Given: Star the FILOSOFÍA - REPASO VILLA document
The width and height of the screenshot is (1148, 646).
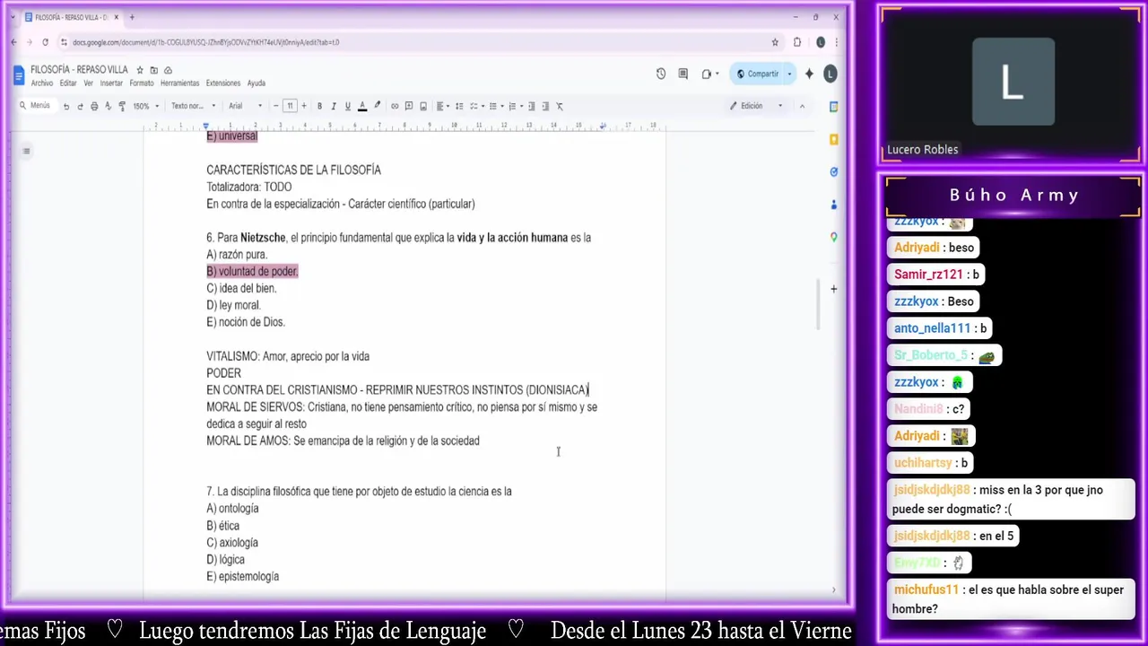Looking at the screenshot, I should pos(140,70).
